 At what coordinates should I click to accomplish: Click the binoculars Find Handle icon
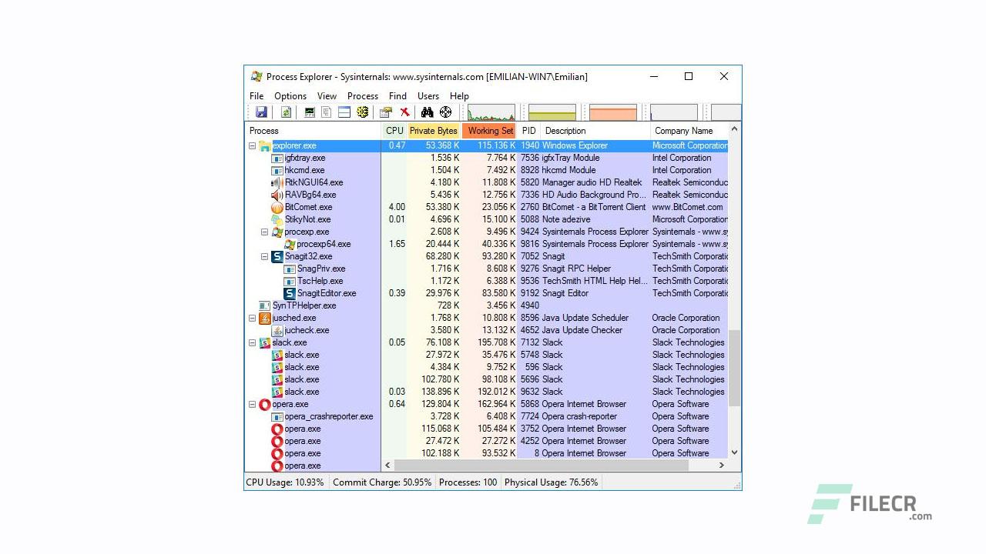[428, 112]
